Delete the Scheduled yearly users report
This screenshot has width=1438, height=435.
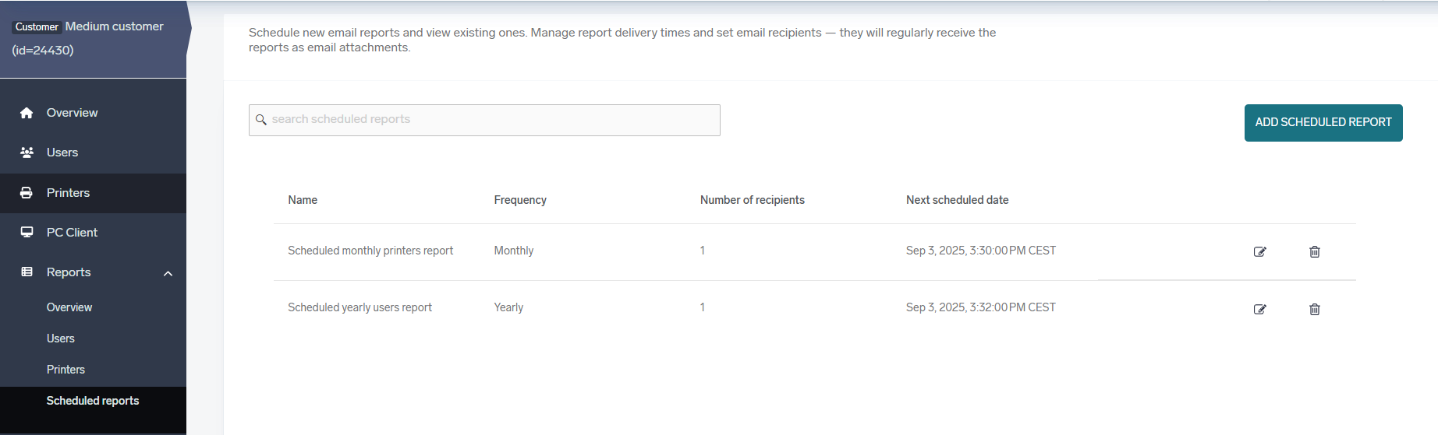(x=1314, y=309)
